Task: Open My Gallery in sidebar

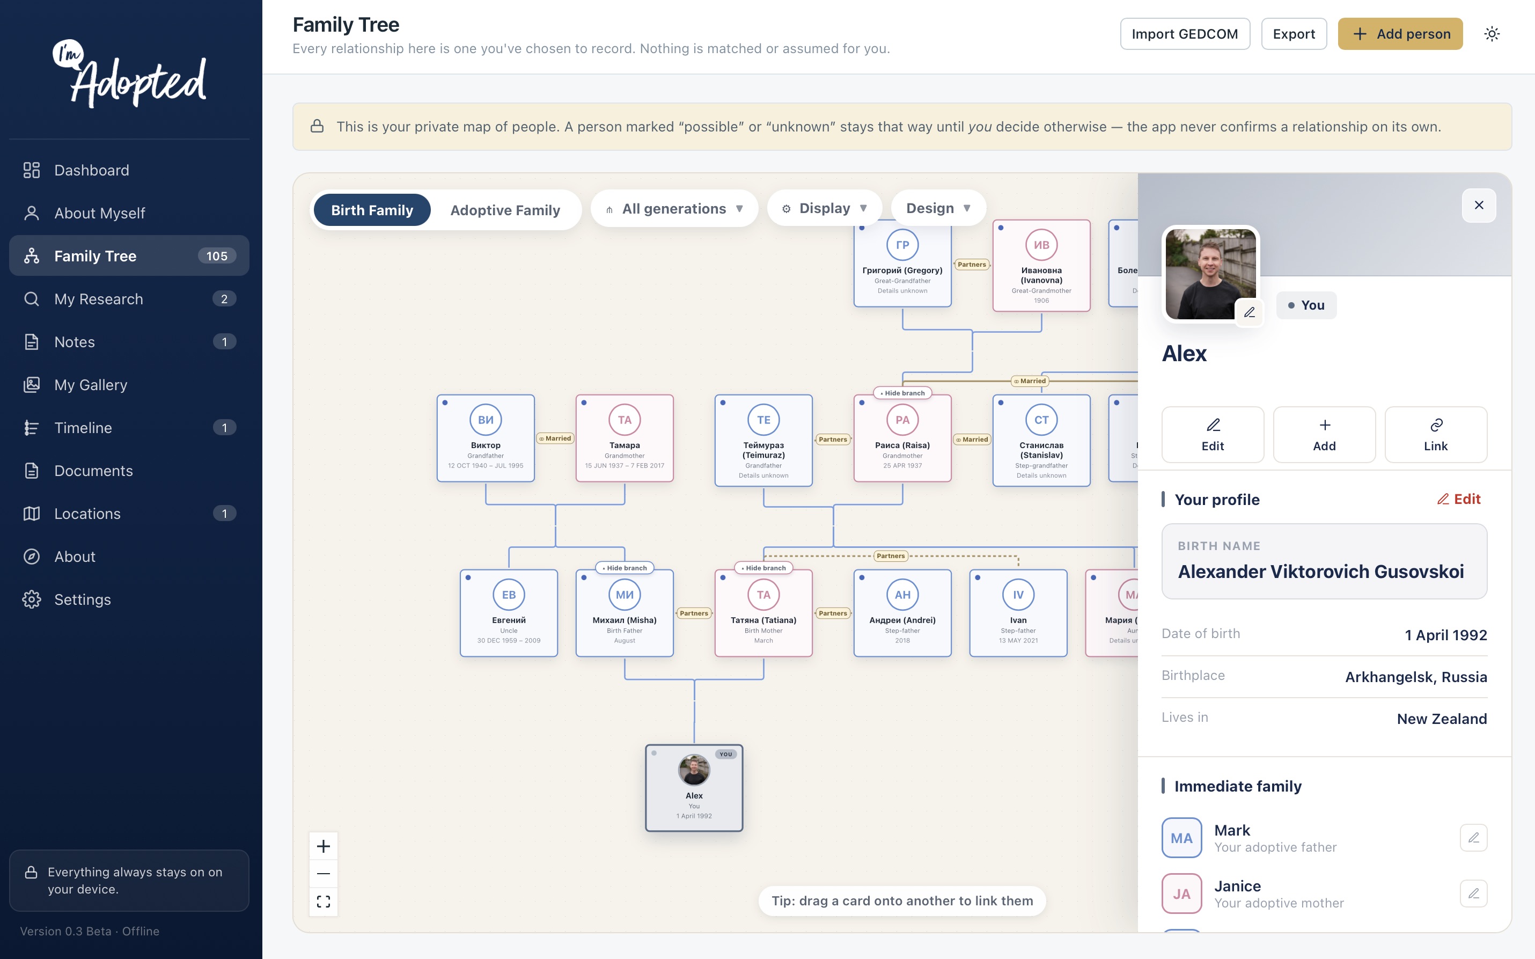Action: tap(129, 385)
